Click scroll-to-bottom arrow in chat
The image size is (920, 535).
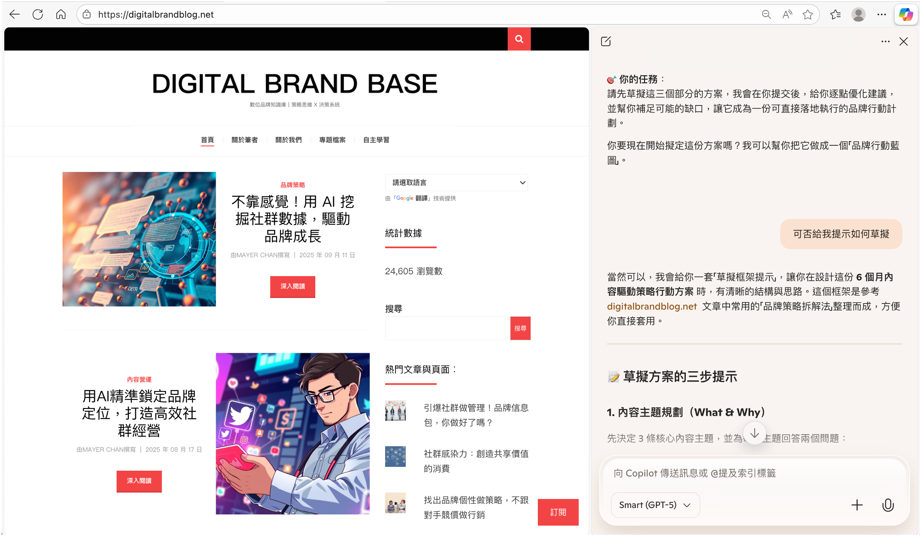point(754,433)
